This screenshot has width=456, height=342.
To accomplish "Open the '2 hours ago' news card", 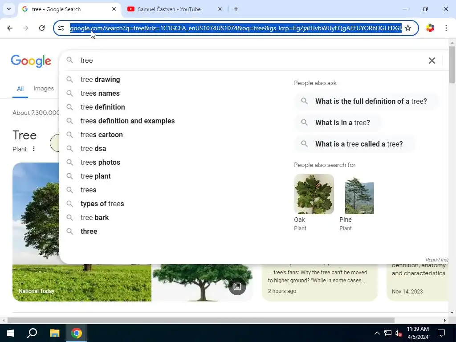I will 320,282.
